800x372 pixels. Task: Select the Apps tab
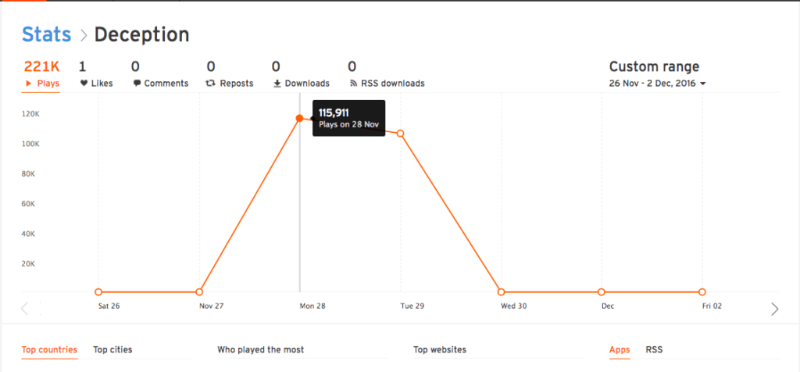620,350
